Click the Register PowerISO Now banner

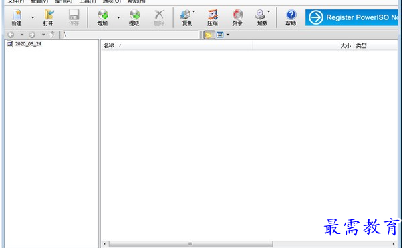352,17
